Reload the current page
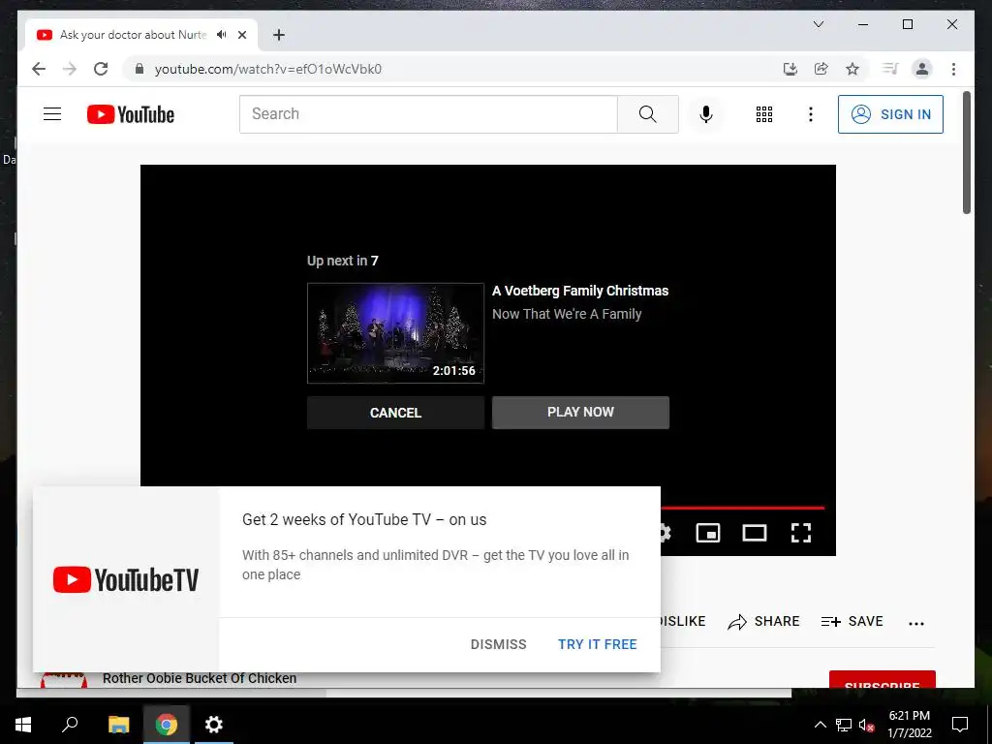The height and width of the screenshot is (744, 992). point(101,69)
